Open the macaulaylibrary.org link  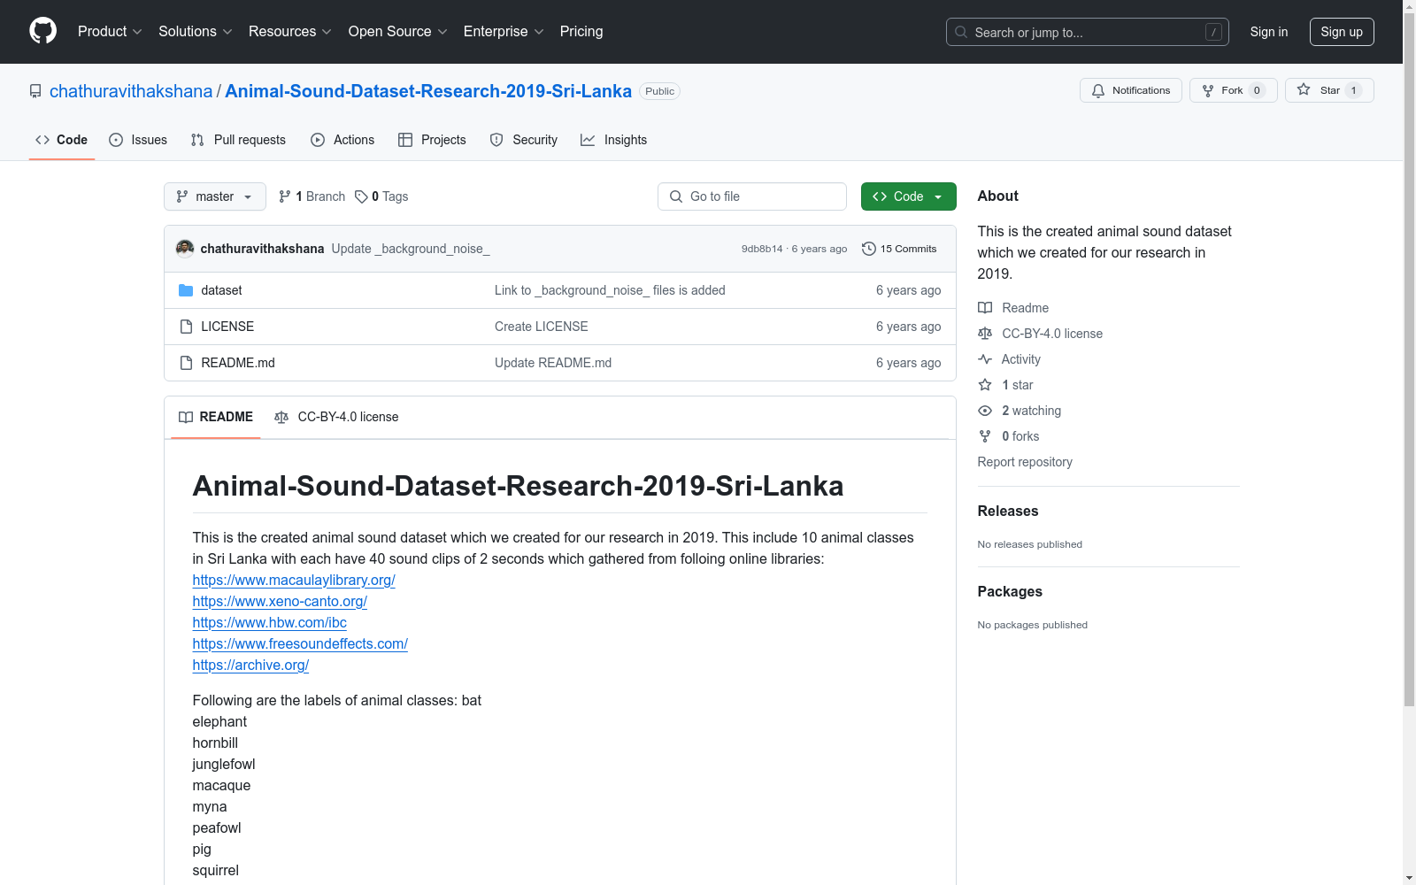[294, 580]
